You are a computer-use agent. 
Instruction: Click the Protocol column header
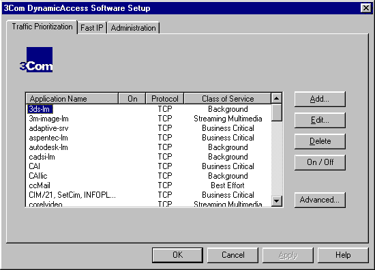[x=164, y=99]
